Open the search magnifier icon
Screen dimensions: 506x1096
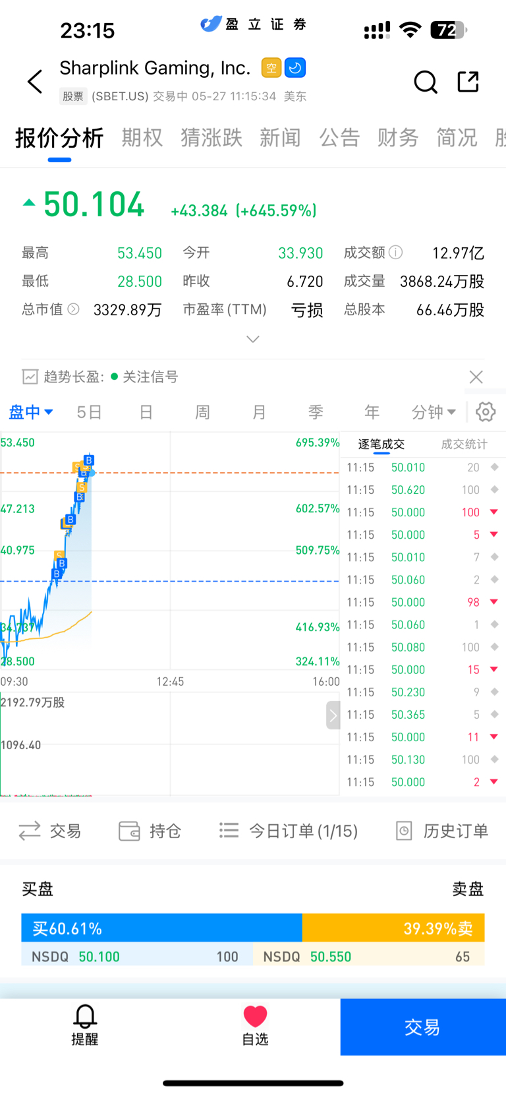[x=426, y=82]
